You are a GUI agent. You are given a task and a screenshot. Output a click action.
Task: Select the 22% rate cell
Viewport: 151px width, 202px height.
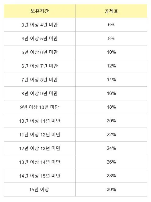[111, 135]
